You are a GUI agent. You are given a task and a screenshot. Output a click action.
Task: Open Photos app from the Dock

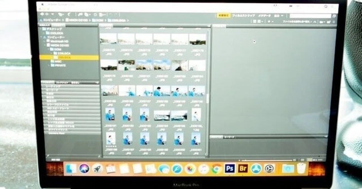(190, 169)
